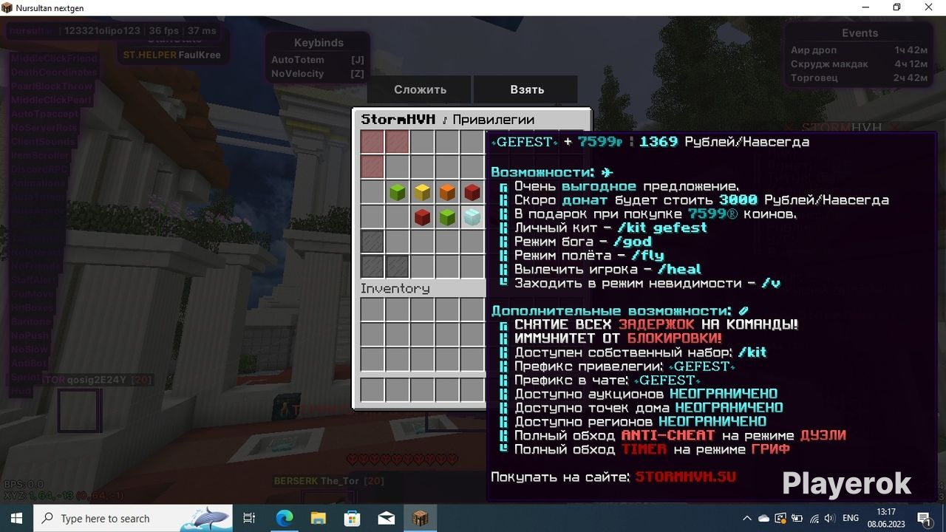Click the ClientSounds module name
This screenshot has height=532, width=946.
[43, 142]
